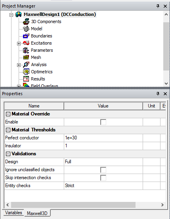Select the Boundaries tree item
The image size is (170, 219).
42,36
